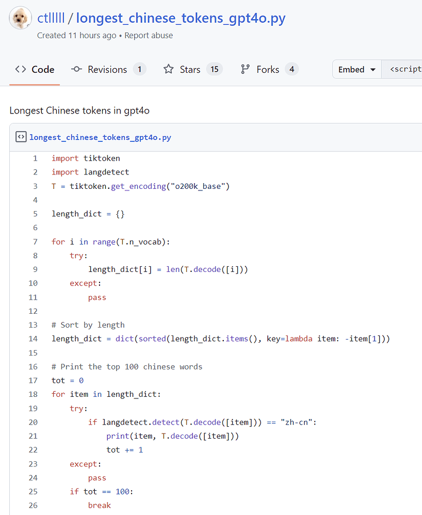Click the 'if tot == 100:' code line
The height and width of the screenshot is (515, 422).
102,491
